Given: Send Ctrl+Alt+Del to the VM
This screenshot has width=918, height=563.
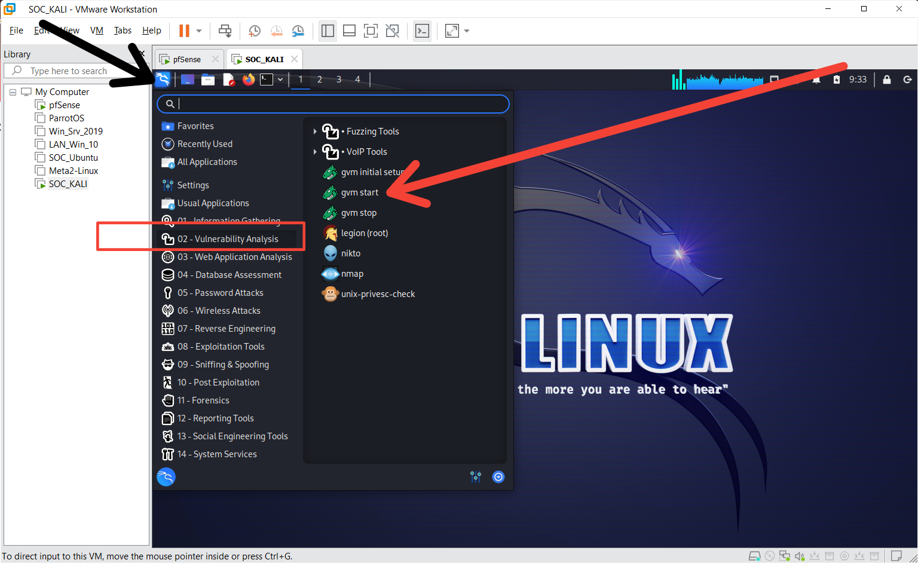Looking at the screenshot, I should click(x=225, y=30).
